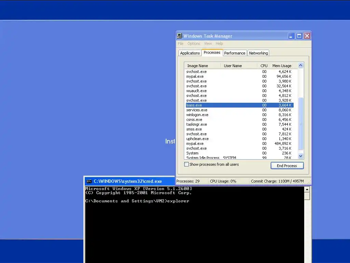Select the winlogon.exe process

tap(240, 115)
